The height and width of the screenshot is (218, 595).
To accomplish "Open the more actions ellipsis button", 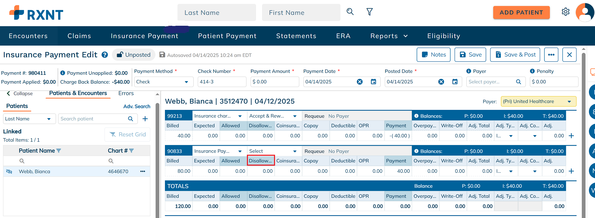I will (x=551, y=55).
